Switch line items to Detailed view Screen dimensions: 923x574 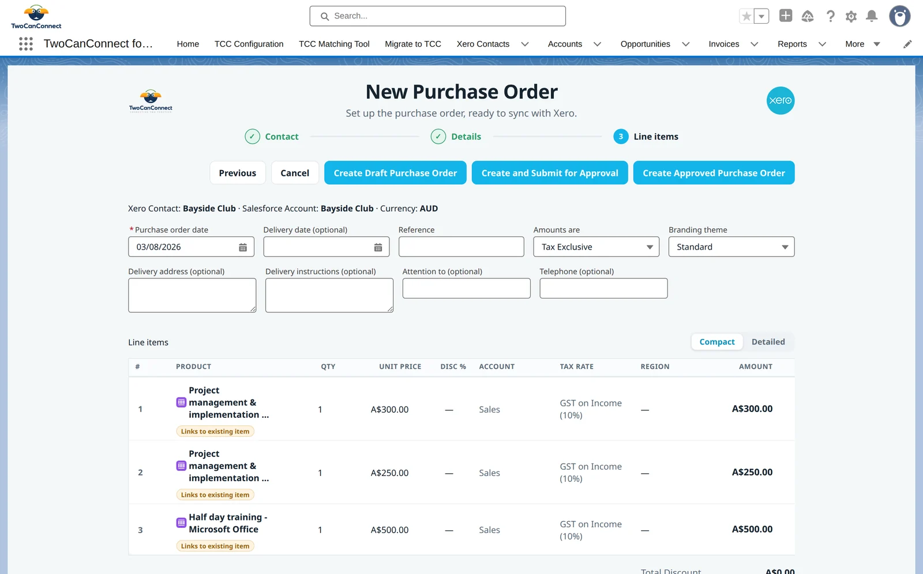[768, 342]
